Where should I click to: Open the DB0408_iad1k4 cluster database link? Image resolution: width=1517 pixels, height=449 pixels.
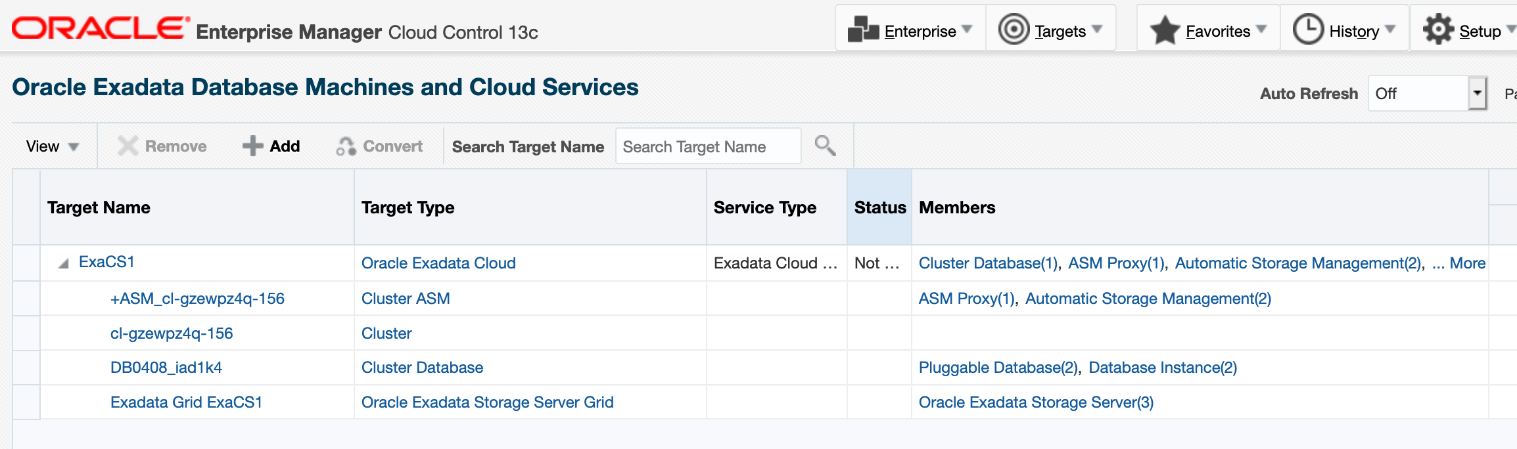(166, 368)
